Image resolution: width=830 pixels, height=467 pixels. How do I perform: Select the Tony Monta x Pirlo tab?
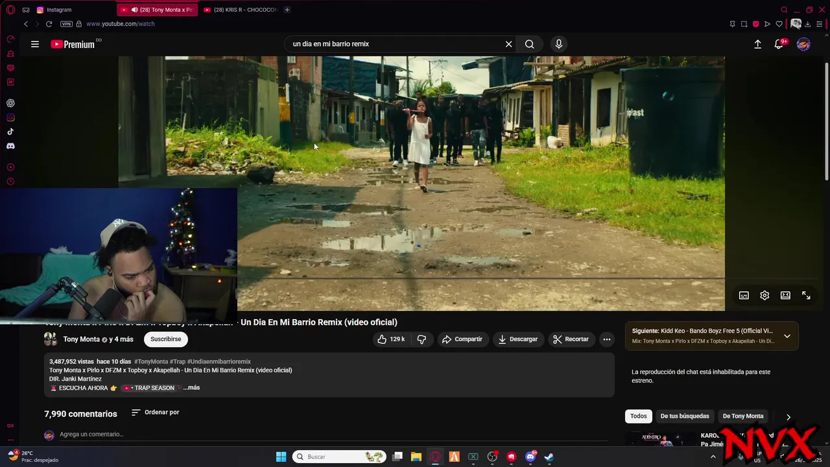click(x=158, y=10)
